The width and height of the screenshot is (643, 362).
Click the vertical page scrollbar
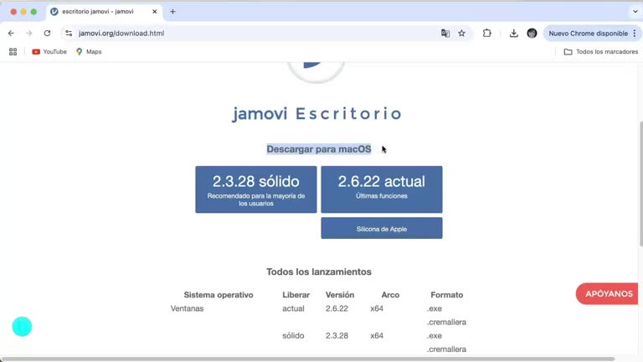tap(641, 184)
